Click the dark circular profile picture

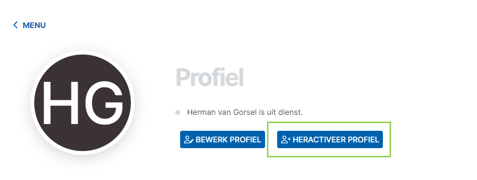click(83, 103)
